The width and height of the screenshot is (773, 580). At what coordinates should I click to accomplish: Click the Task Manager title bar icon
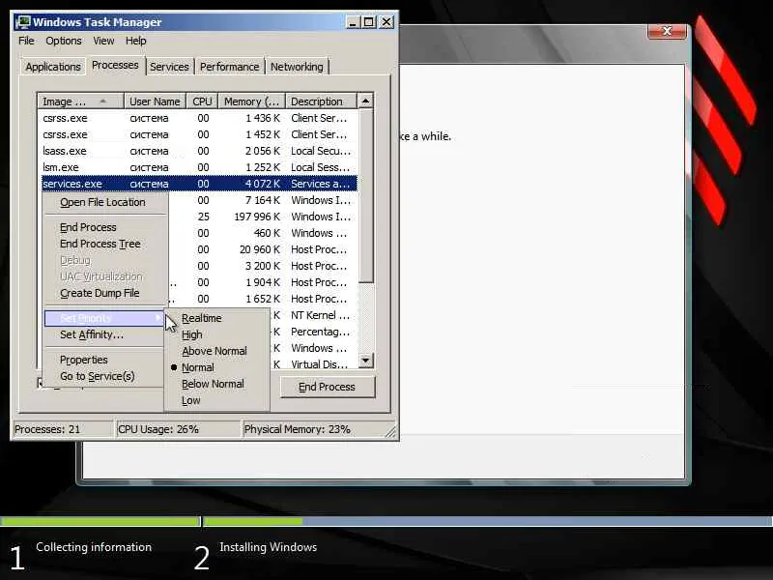23,22
